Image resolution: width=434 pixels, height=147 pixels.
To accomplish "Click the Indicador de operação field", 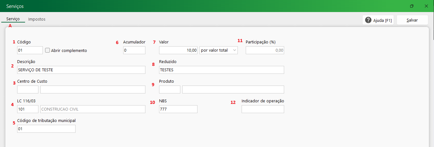I will [x=263, y=109].
